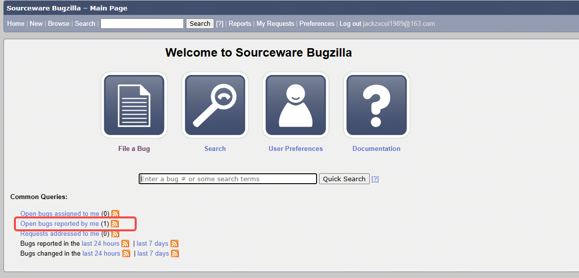Show bugs changed in last 24 hours
Screen dimensions: 579x278
(101, 253)
